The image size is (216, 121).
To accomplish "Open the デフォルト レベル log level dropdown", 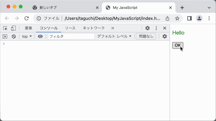I will [x=114, y=36].
